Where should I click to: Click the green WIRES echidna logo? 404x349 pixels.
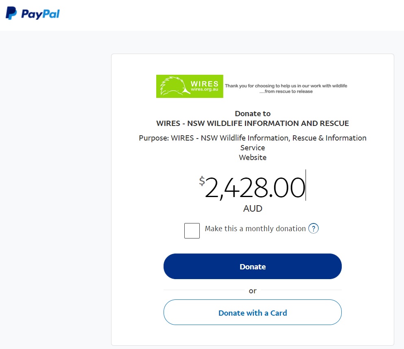pyautogui.click(x=190, y=86)
